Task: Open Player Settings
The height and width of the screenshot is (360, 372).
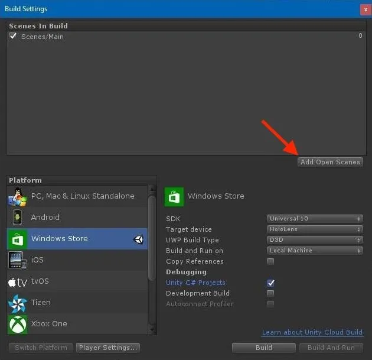Action: [108, 348]
